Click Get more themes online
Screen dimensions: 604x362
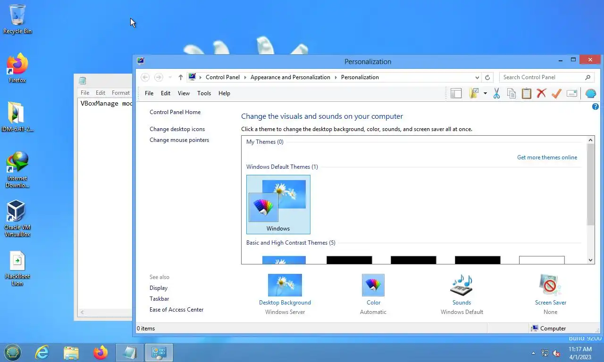547,157
